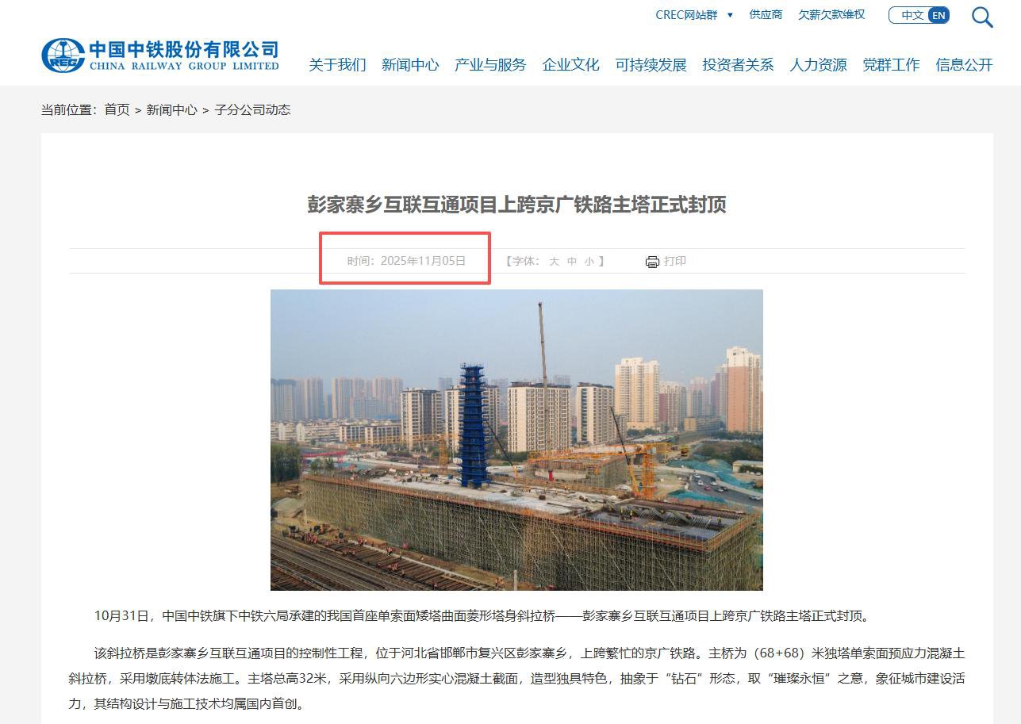The width and height of the screenshot is (1021, 724).
Task: Switch language to EN
Action: pos(938,15)
